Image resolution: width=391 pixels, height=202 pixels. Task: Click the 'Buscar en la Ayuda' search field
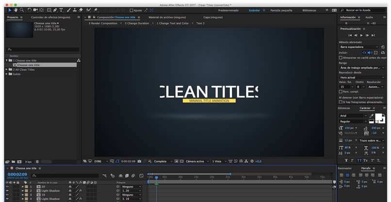363,10
